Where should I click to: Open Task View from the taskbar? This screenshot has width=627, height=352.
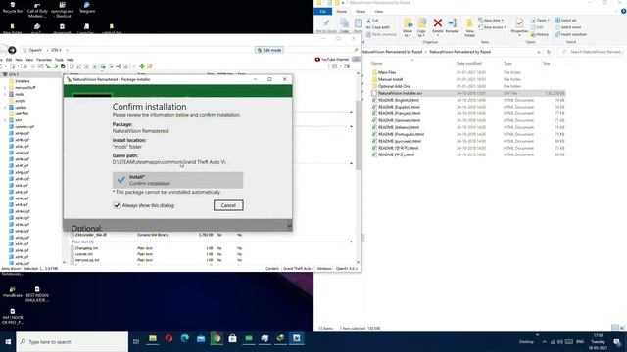tap(136, 342)
